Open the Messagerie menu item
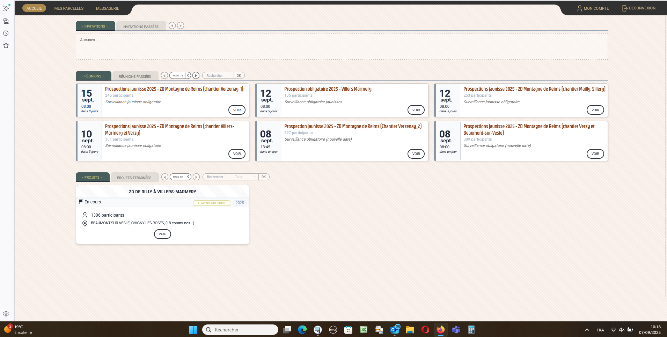Image resolution: width=667 pixels, height=337 pixels. tap(108, 8)
